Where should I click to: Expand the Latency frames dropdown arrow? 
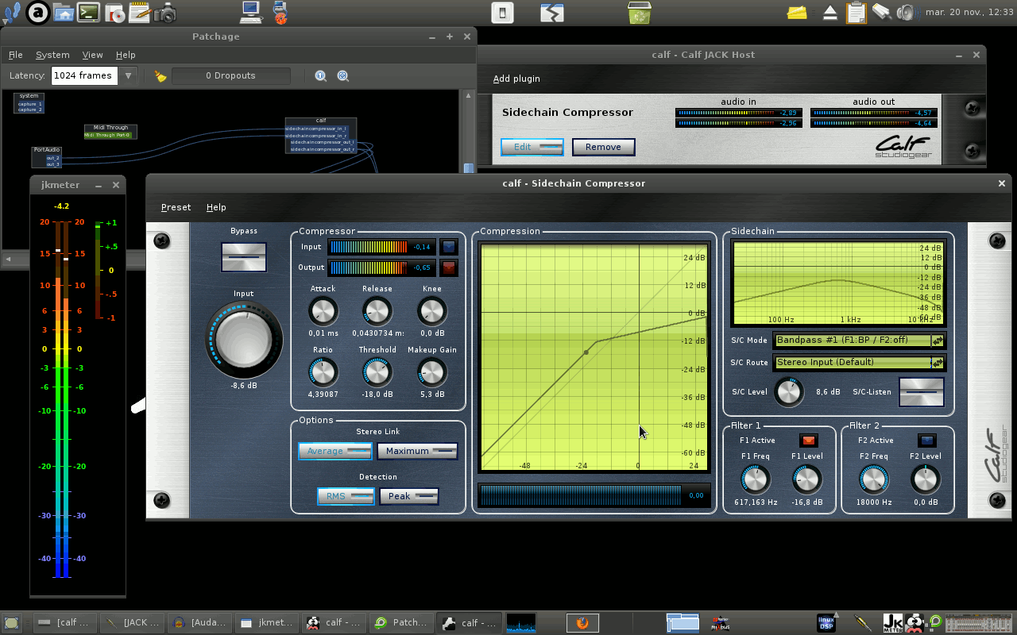click(127, 75)
